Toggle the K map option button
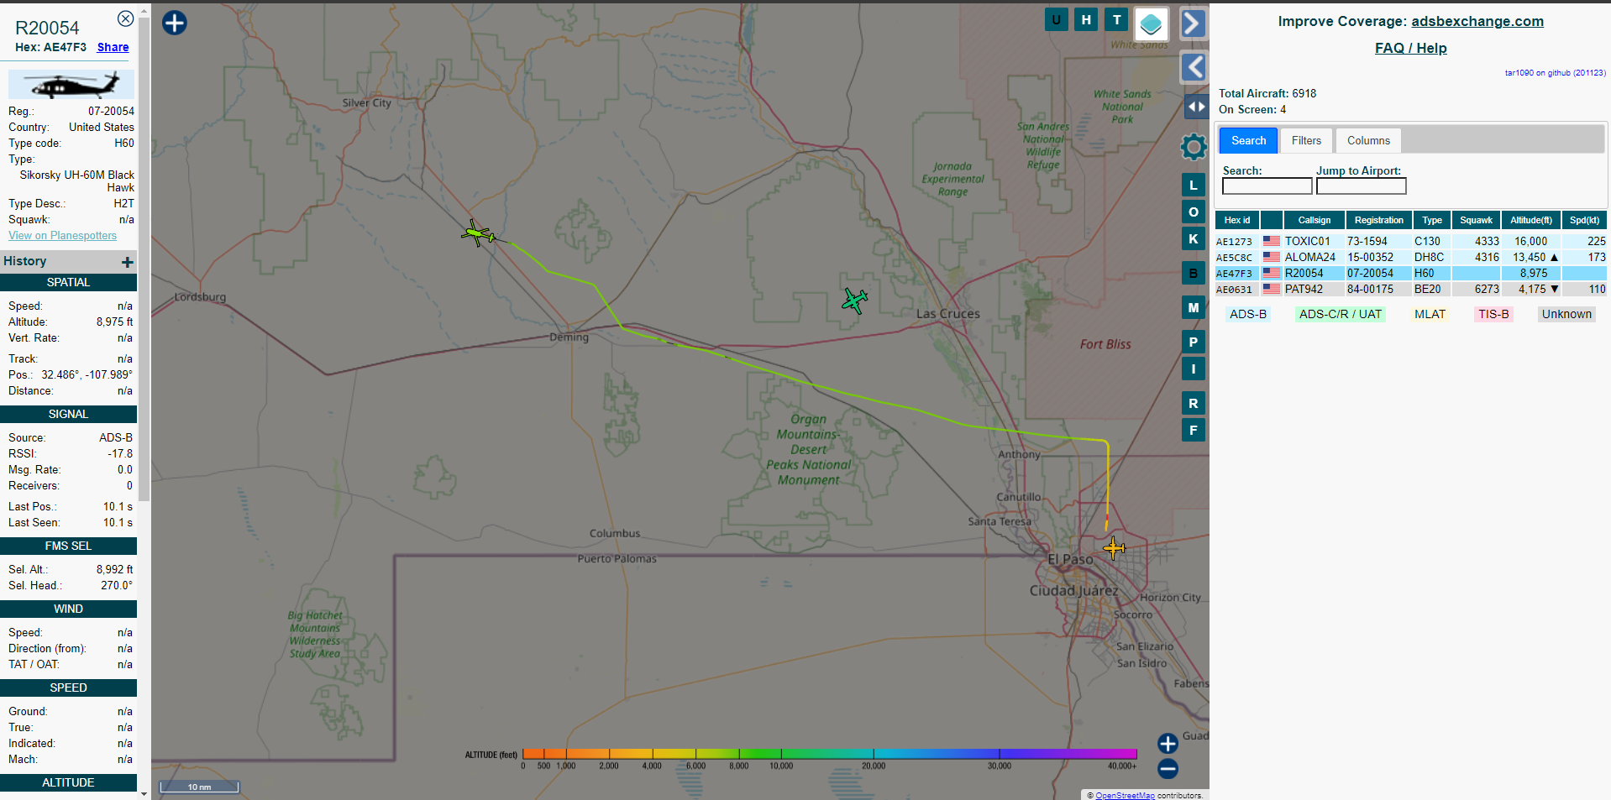 pos(1194,239)
